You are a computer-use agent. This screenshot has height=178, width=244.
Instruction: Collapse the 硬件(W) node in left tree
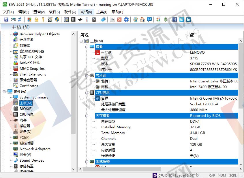(4, 92)
